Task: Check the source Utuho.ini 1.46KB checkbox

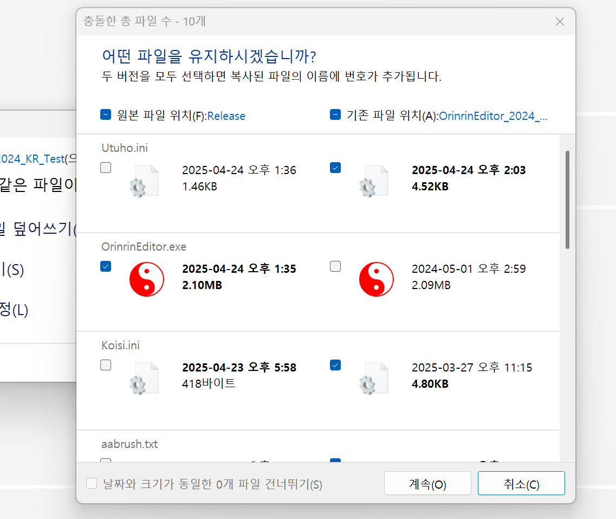Action: click(x=106, y=168)
